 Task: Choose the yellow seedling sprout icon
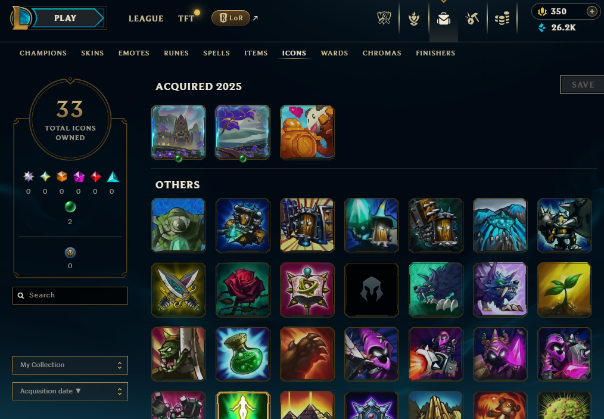click(564, 290)
